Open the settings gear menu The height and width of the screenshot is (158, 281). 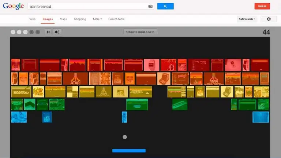tap(269, 19)
